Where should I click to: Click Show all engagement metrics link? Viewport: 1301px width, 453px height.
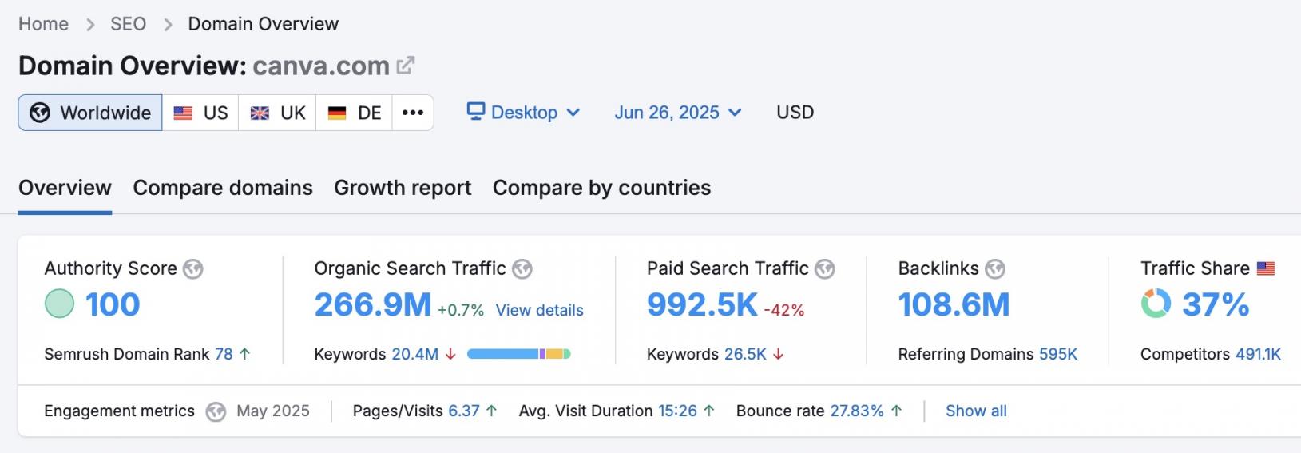(976, 411)
